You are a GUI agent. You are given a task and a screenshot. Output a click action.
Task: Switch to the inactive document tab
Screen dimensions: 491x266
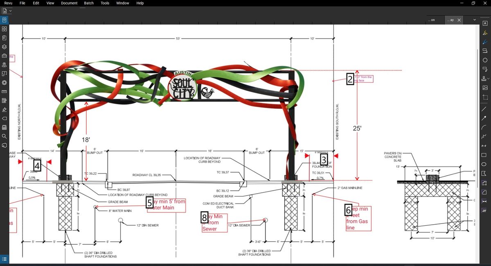point(432,20)
